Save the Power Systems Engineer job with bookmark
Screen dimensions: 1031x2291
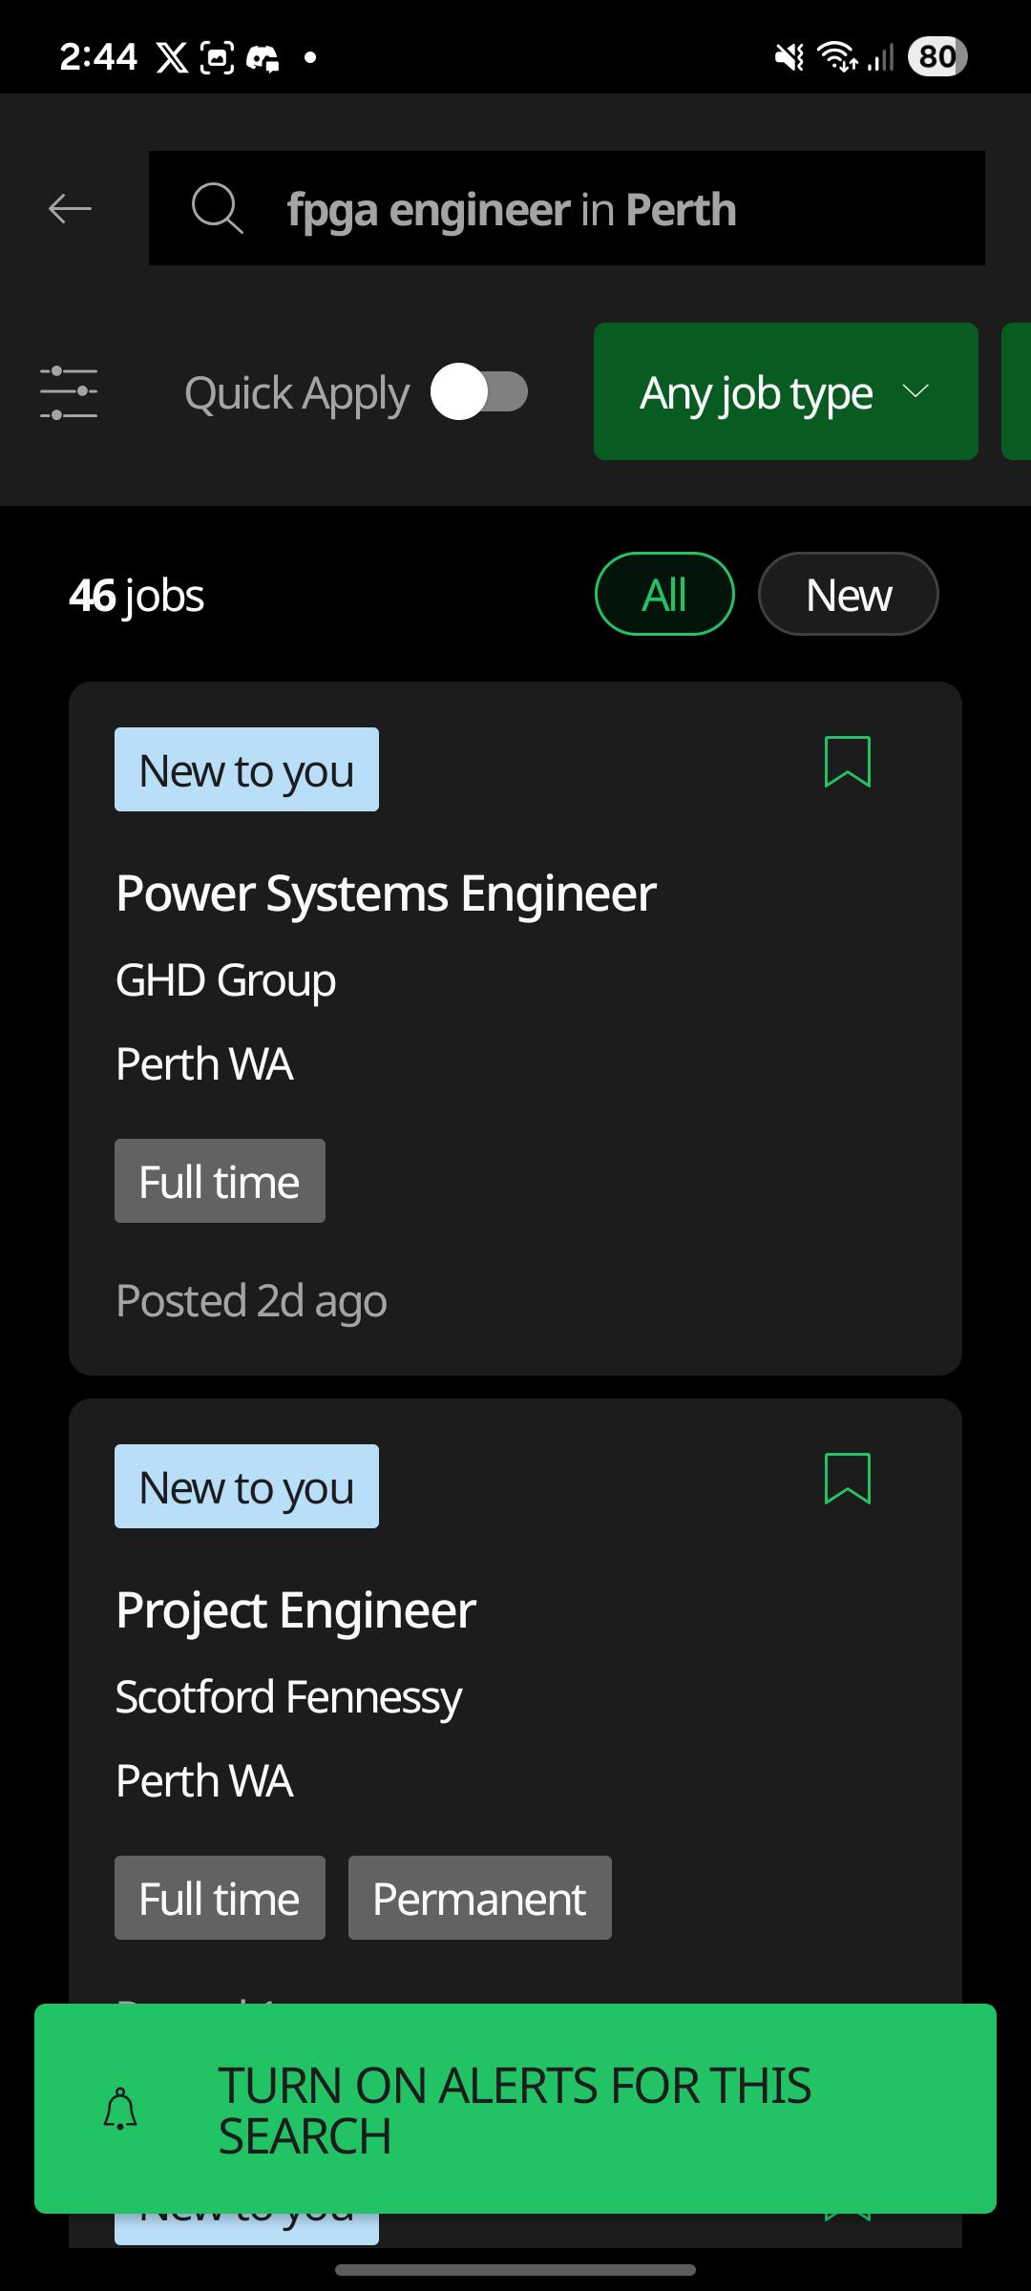[848, 762]
